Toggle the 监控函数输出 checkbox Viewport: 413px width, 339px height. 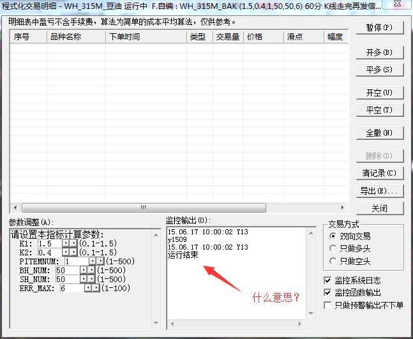point(328,292)
